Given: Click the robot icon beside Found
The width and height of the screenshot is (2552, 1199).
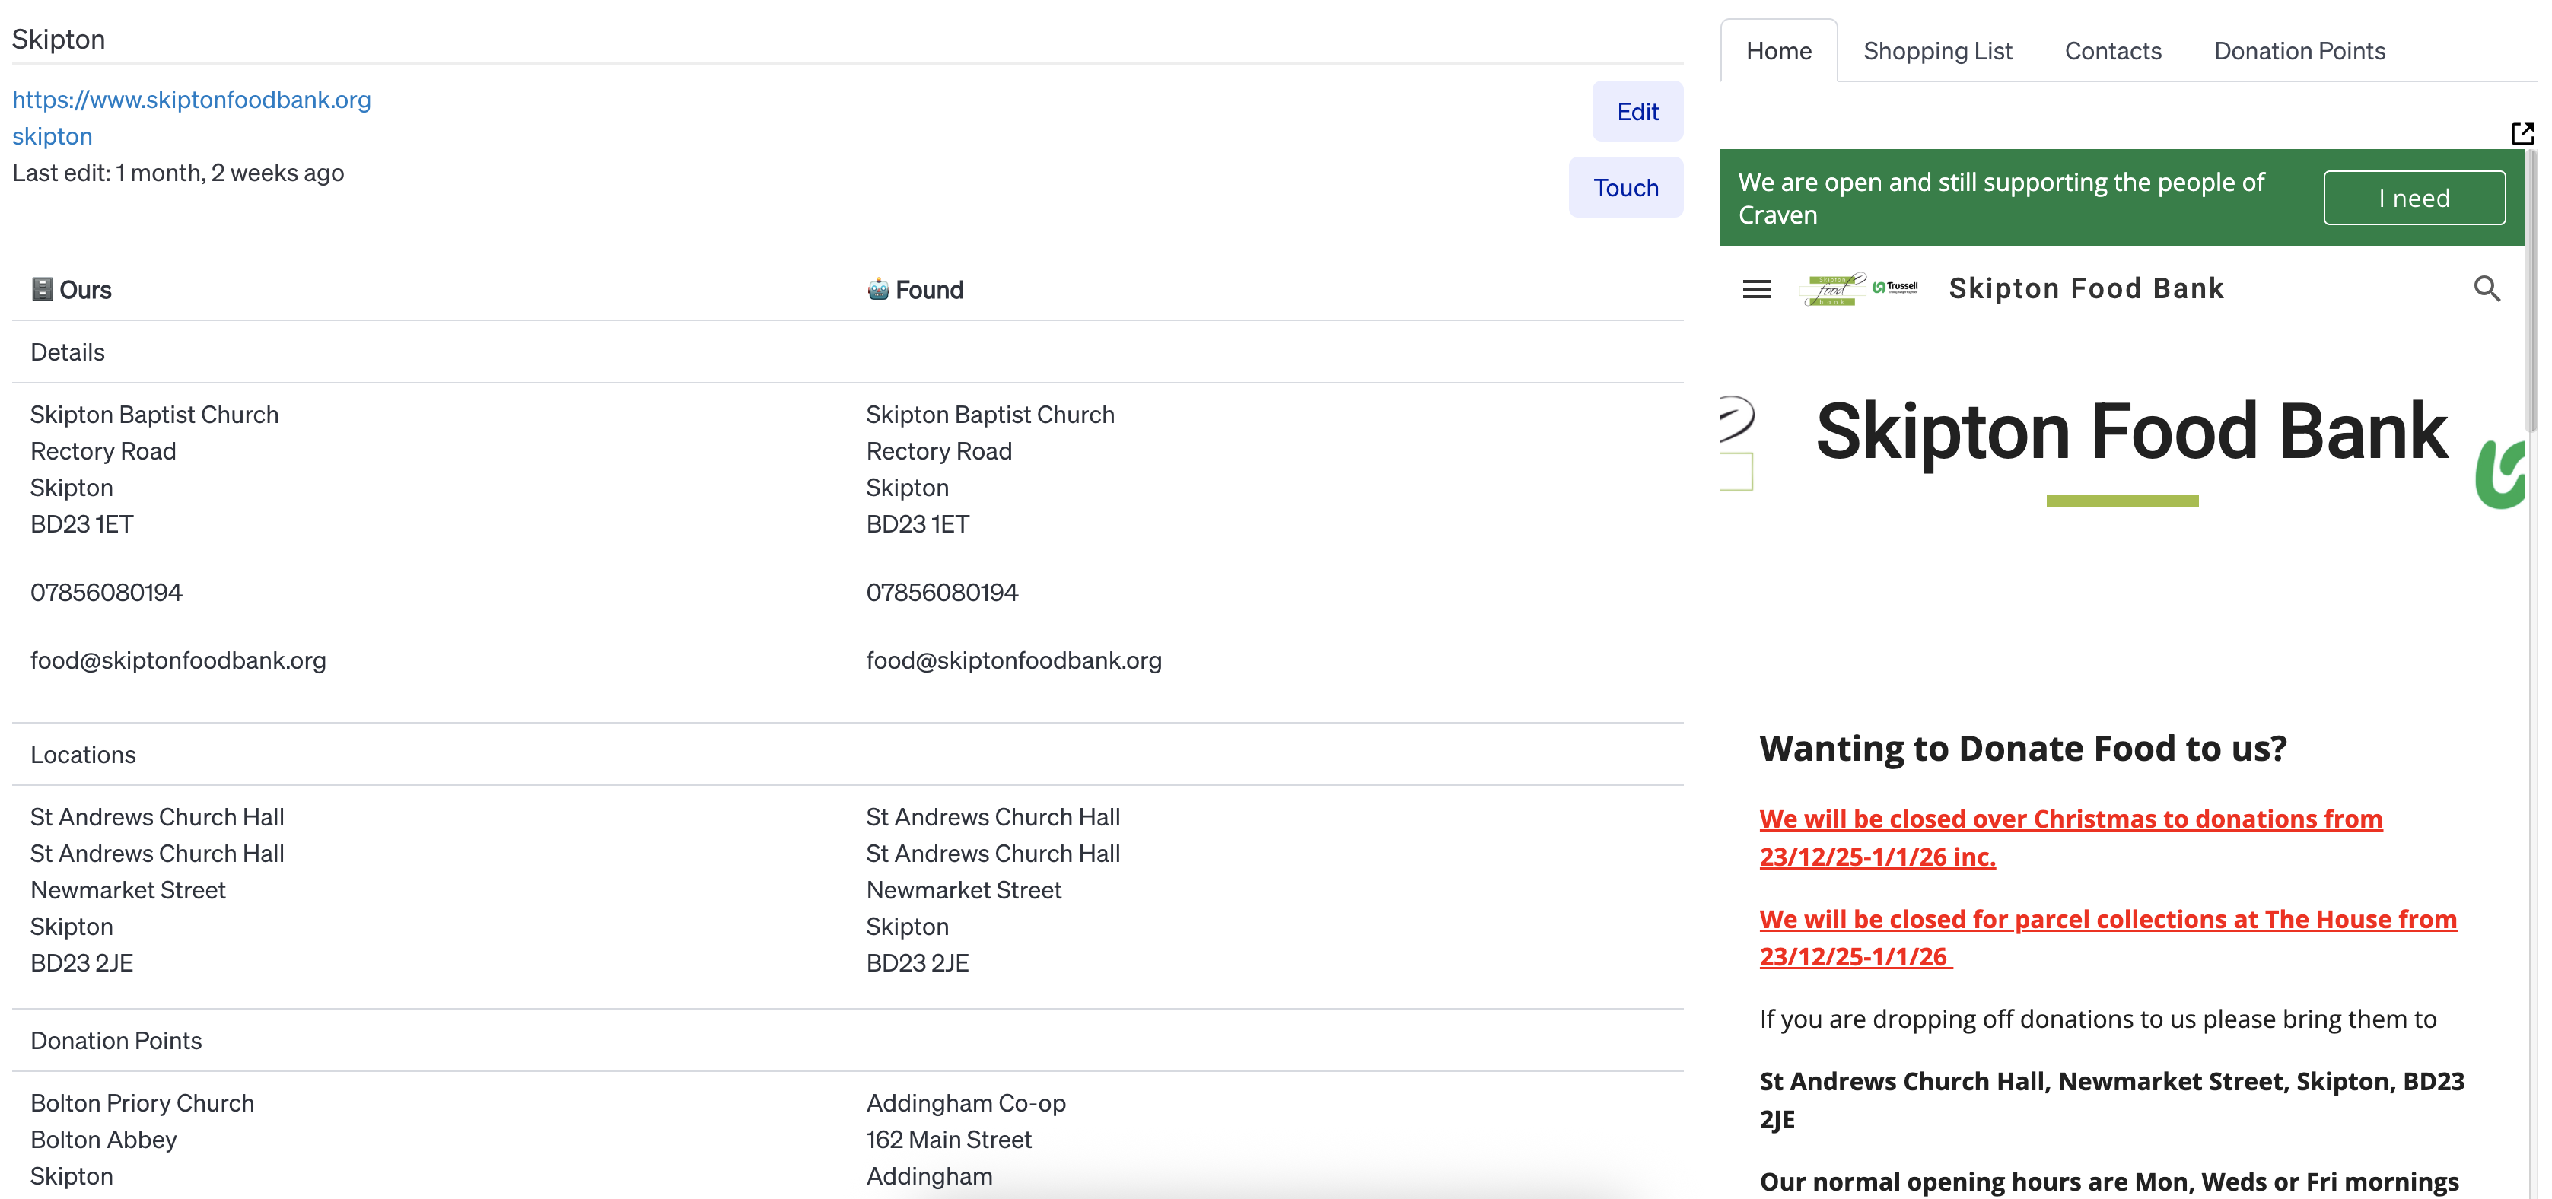Looking at the screenshot, I should [878, 289].
